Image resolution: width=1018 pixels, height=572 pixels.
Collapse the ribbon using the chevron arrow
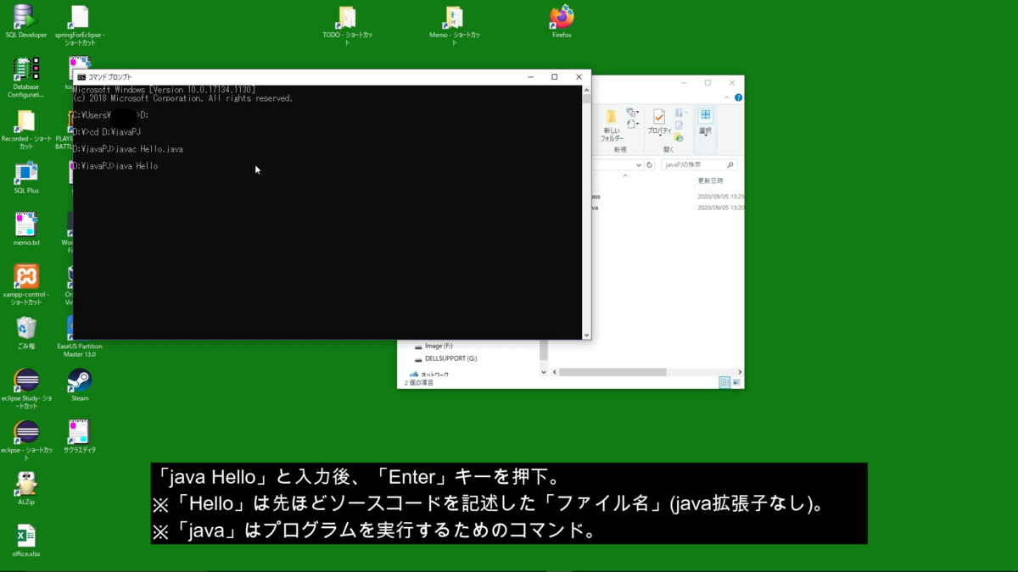(727, 97)
